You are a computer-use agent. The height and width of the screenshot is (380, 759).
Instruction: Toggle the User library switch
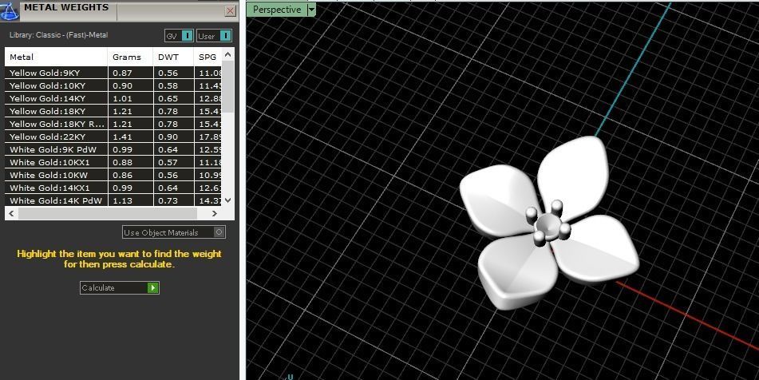214,36
